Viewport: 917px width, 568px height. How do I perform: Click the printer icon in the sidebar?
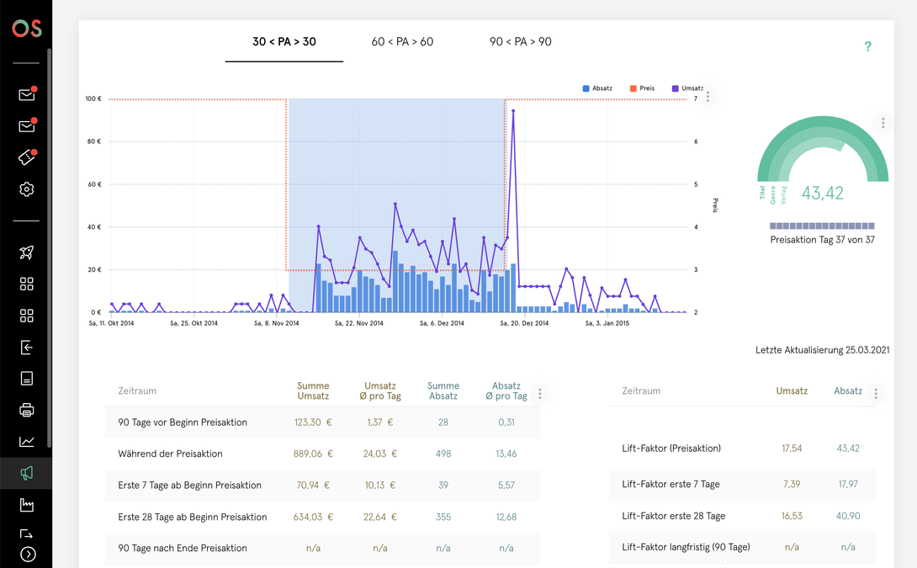pyautogui.click(x=27, y=410)
